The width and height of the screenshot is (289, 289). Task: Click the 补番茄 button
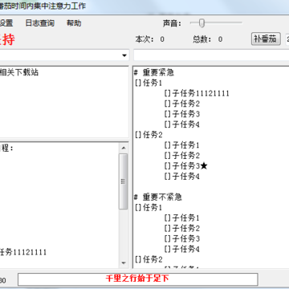(x=266, y=39)
